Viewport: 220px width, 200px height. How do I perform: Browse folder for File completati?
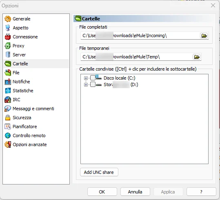204,36
